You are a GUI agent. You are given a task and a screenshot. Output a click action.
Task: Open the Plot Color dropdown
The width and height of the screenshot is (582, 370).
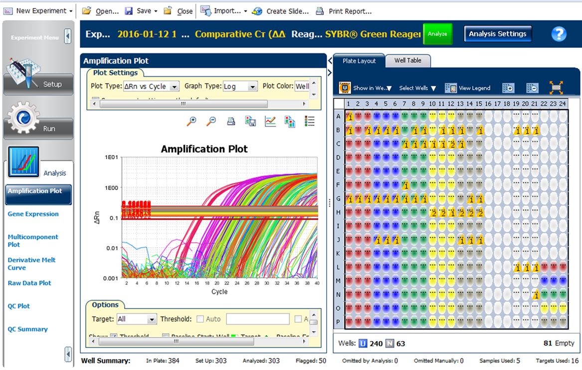tap(302, 86)
